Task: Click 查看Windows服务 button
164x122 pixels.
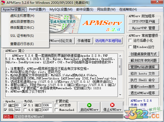Action: [143, 87]
